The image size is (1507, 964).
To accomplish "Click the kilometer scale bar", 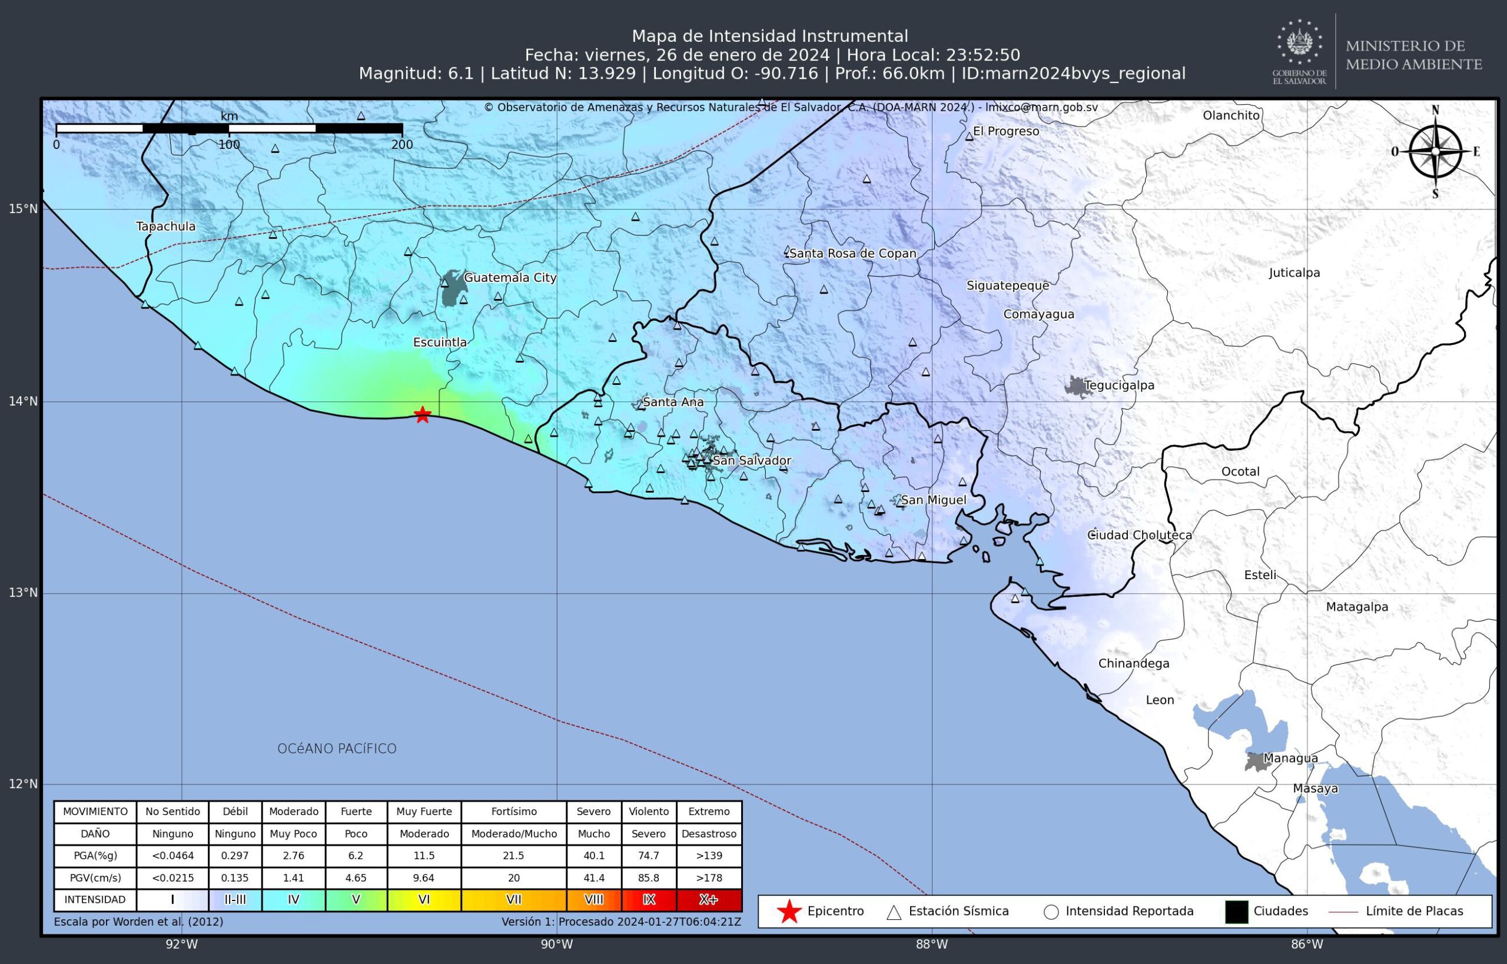I will [x=229, y=128].
